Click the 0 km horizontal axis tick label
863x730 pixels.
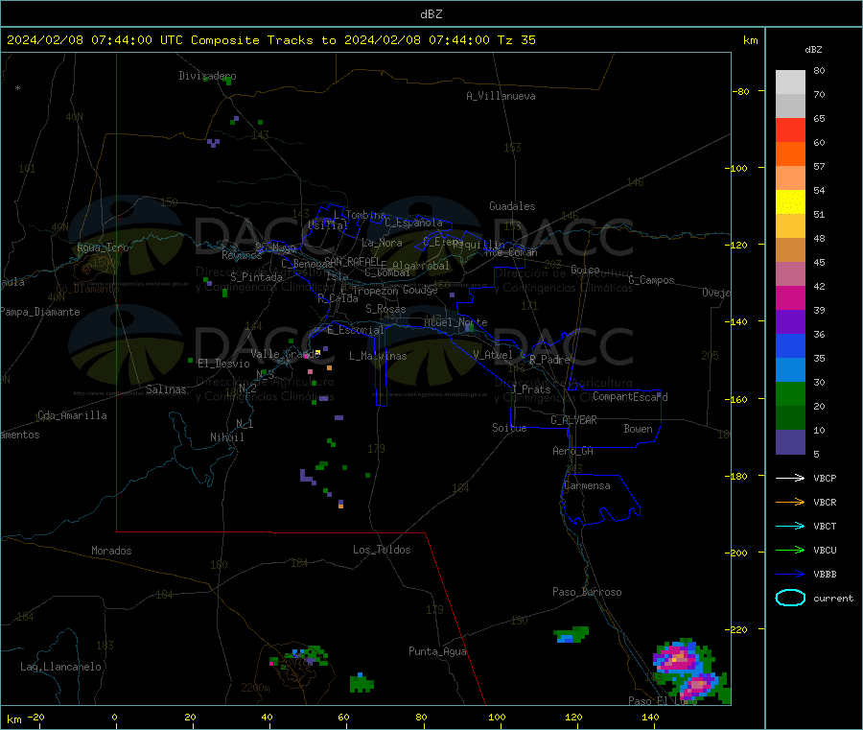(114, 718)
